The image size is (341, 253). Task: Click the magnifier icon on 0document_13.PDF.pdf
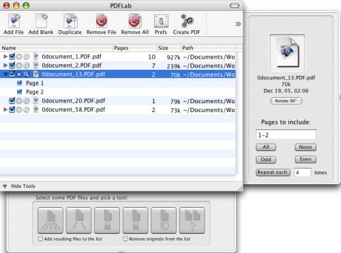pyautogui.click(x=27, y=75)
